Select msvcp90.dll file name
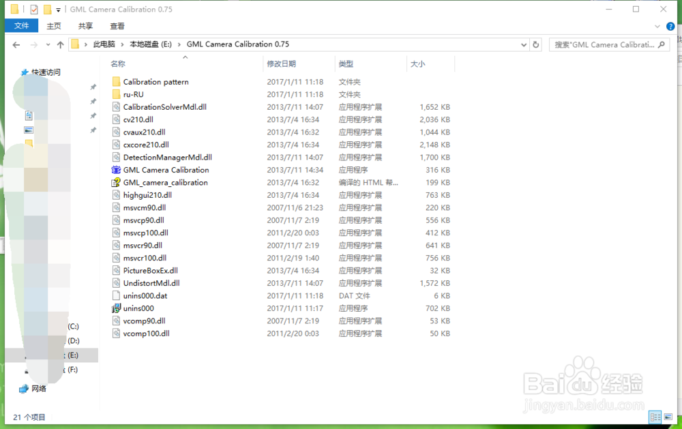 (x=143, y=220)
